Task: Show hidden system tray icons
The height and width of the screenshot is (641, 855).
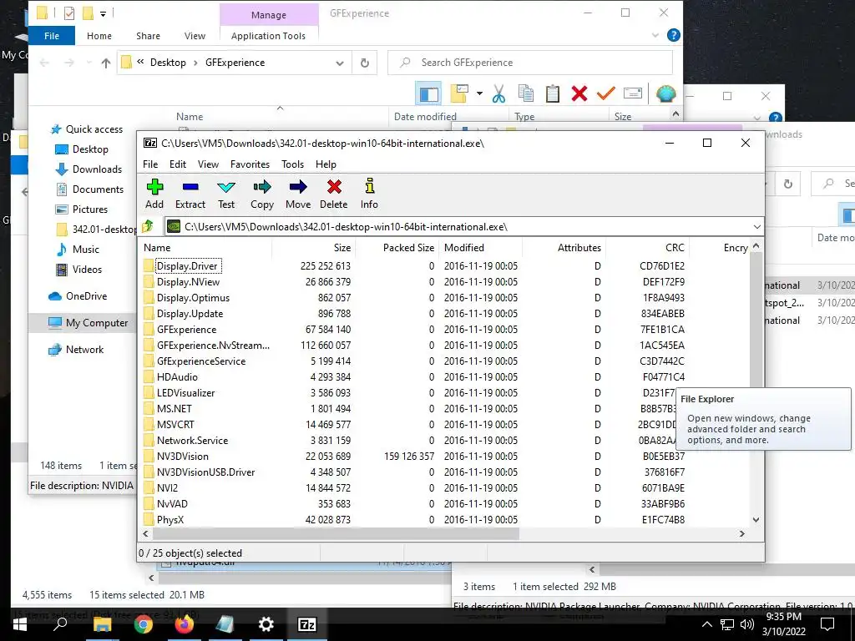Action: 706,624
